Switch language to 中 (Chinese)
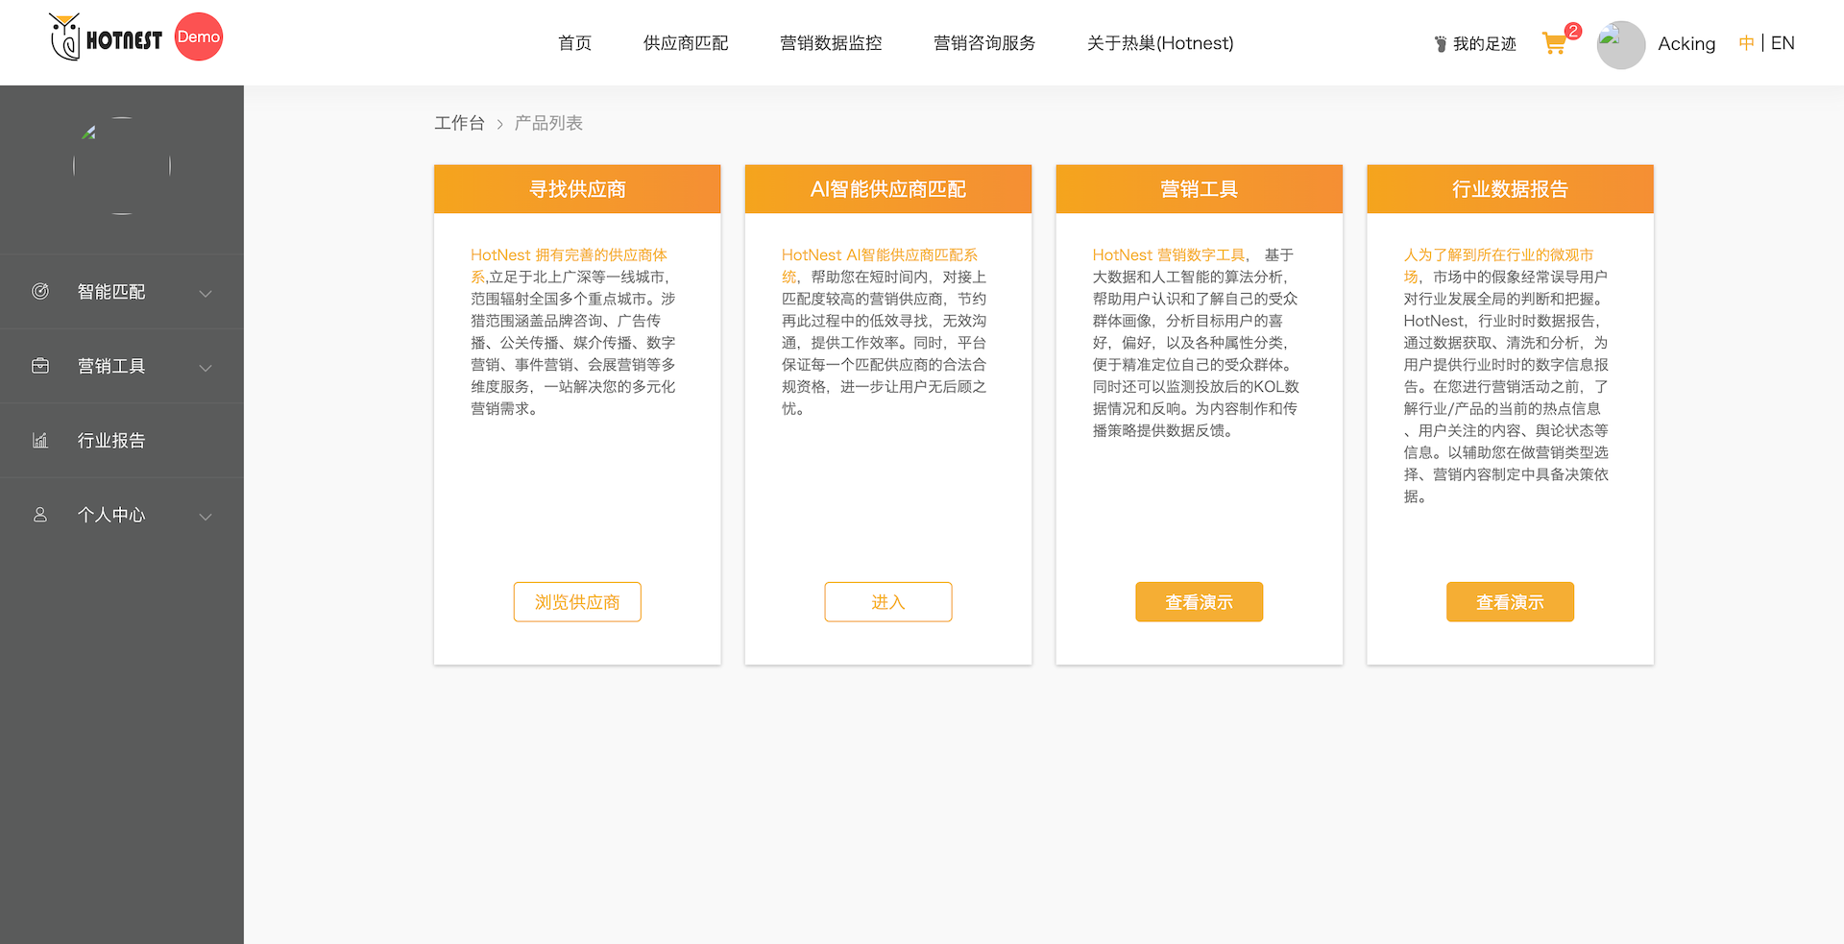The image size is (1844, 944). coord(1746,43)
